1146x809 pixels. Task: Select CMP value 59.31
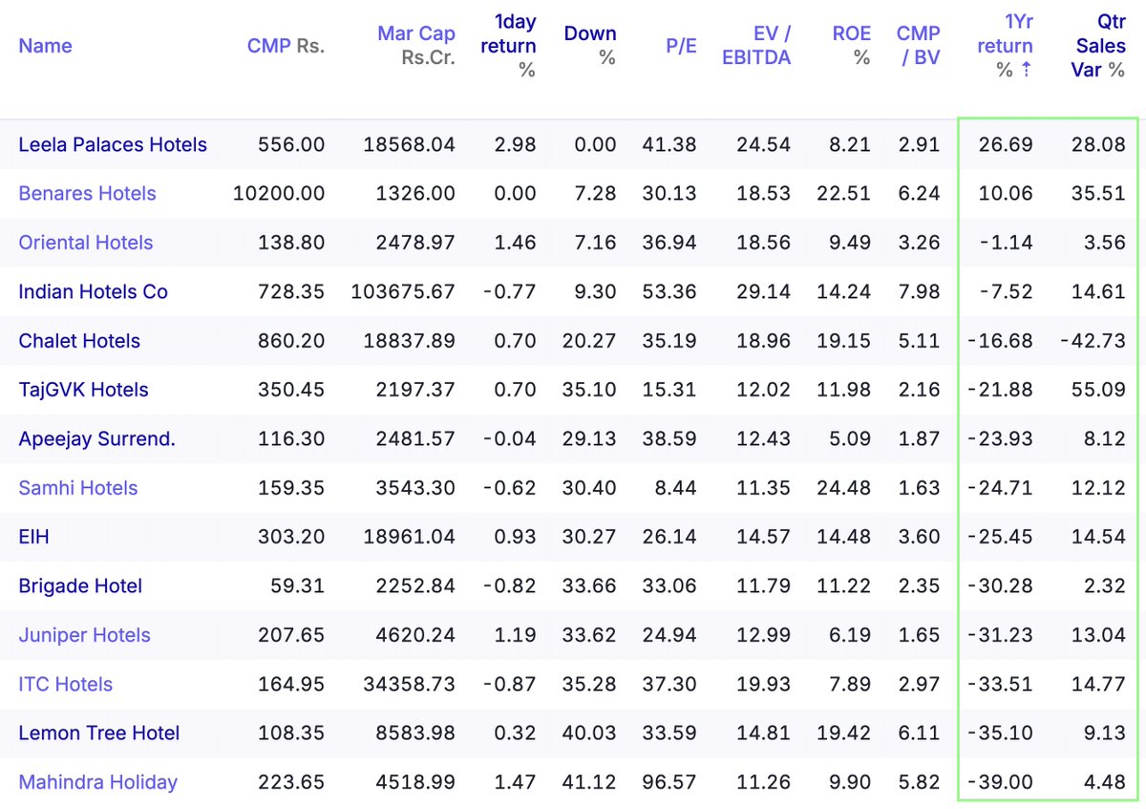tap(298, 586)
